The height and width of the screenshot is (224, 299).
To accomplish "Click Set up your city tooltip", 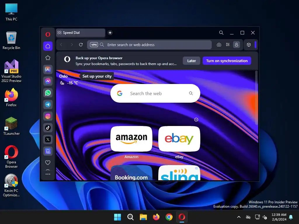I will (x=97, y=76).
